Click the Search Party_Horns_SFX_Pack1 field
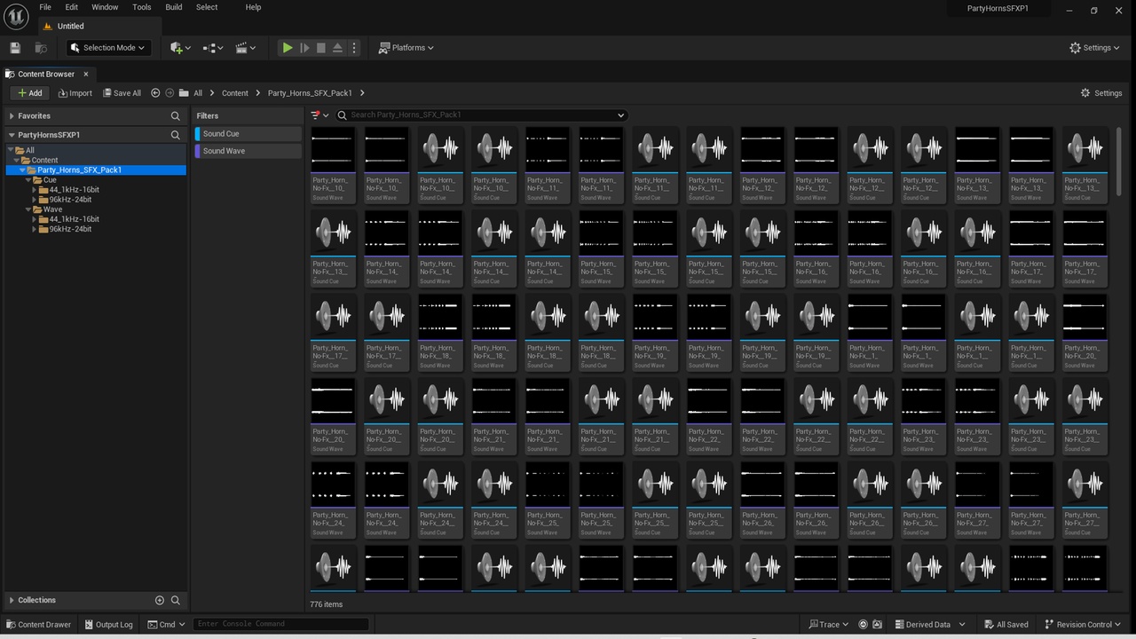This screenshot has height=639, width=1136. click(x=482, y=115)
